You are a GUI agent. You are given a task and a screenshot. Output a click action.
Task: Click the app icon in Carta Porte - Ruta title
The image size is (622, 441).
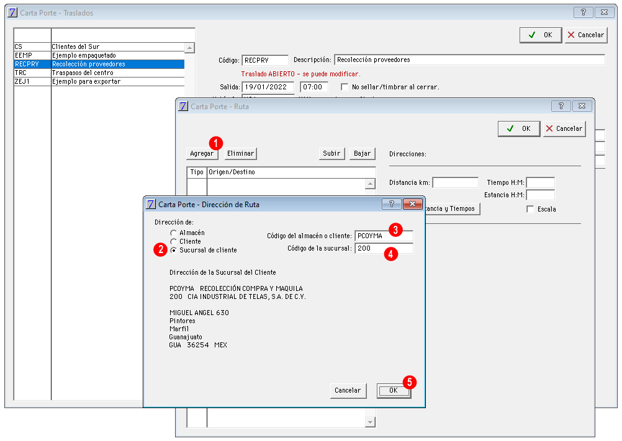[x=183, y=106]
